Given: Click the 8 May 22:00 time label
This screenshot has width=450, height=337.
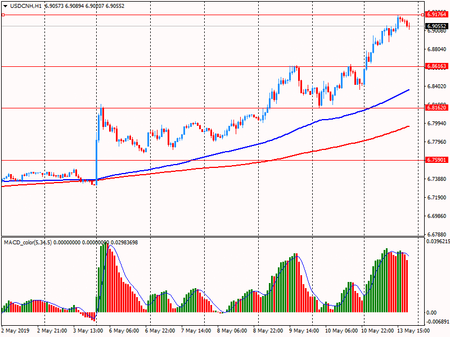Looking at the screenshot, I should 268,331.
